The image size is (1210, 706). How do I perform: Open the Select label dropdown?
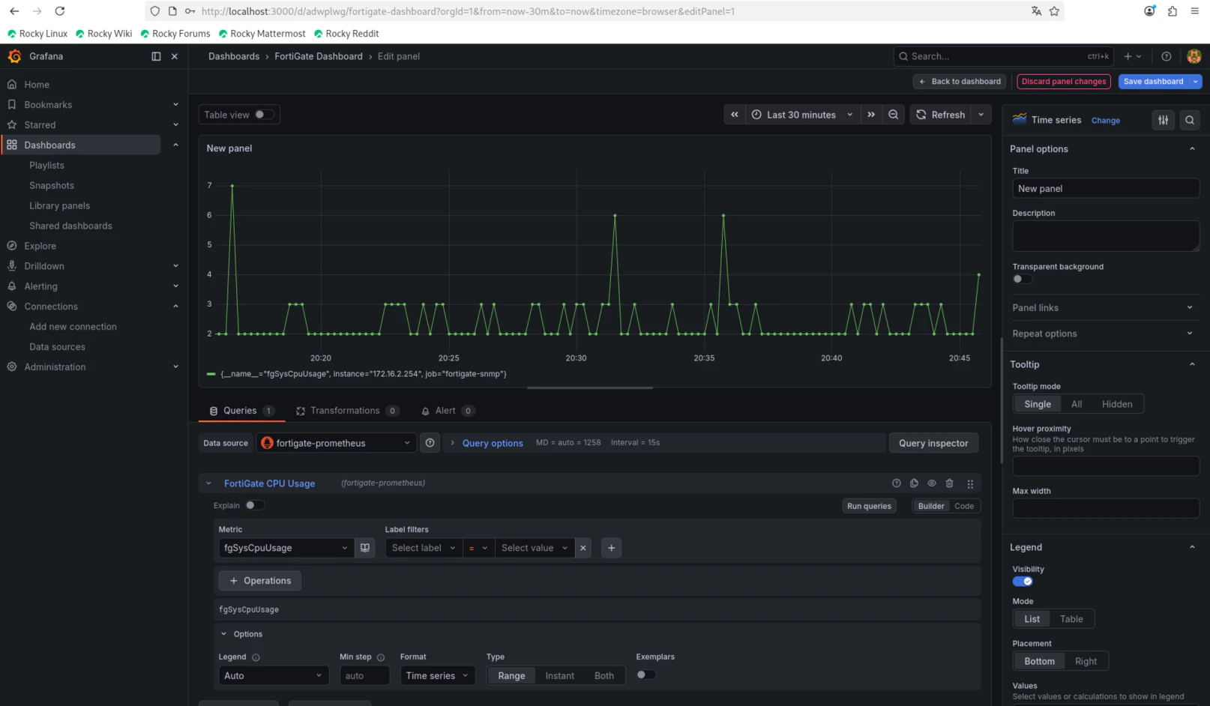click(x=424, y=548)
